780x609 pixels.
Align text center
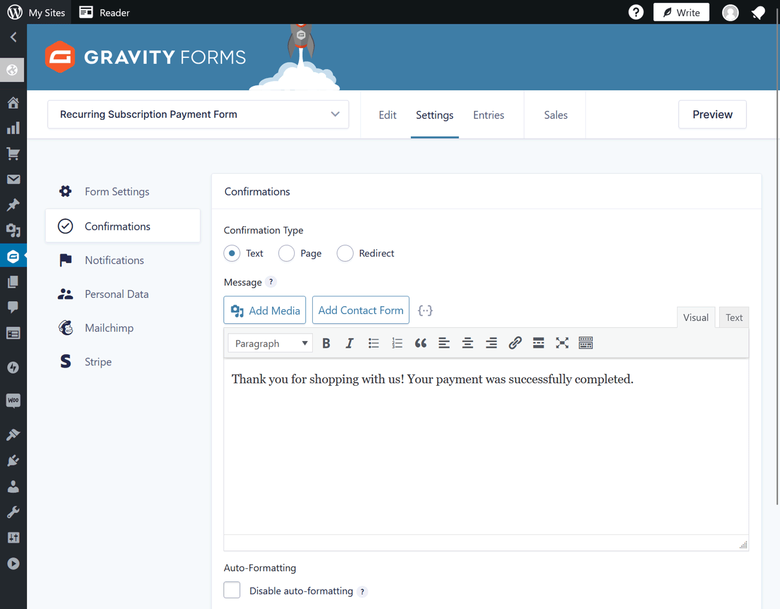click(x=468, y=343)
